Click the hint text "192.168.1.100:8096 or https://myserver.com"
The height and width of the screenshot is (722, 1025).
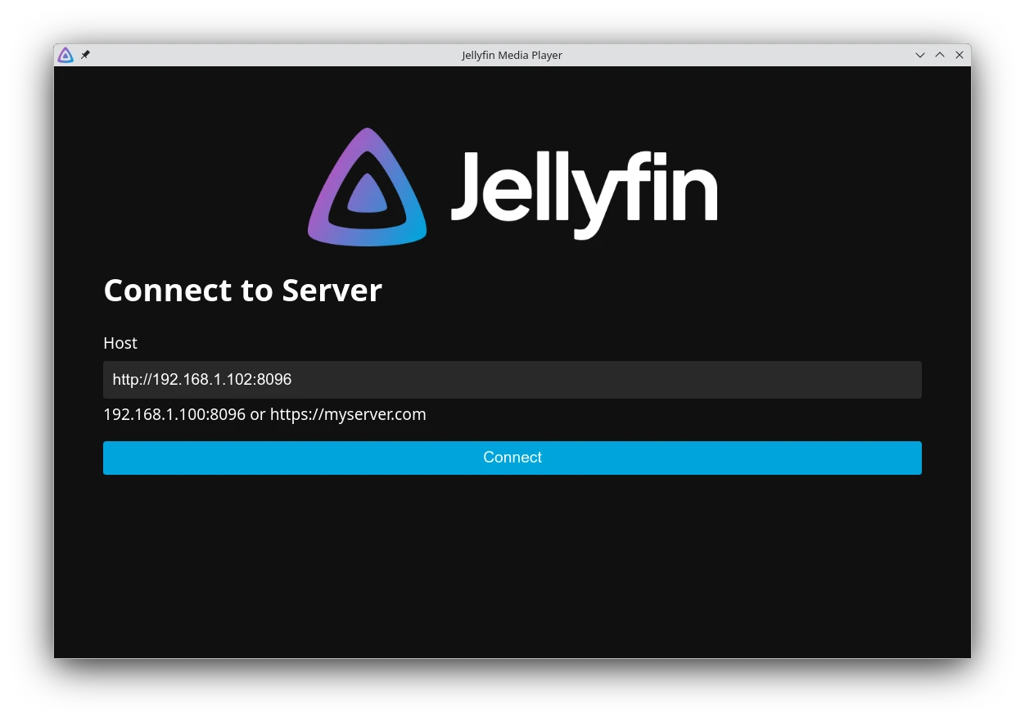(x=264, y=414)
